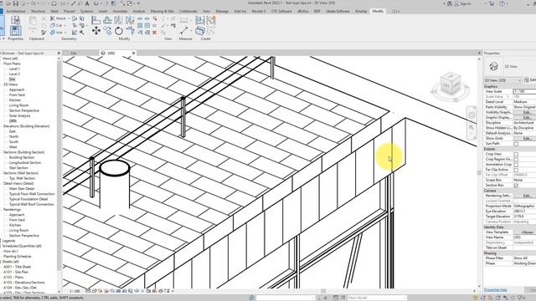Viewport: 536px width, 301px height.
Task: Open the Cut tool dropdown arrow
Action: 65,25
